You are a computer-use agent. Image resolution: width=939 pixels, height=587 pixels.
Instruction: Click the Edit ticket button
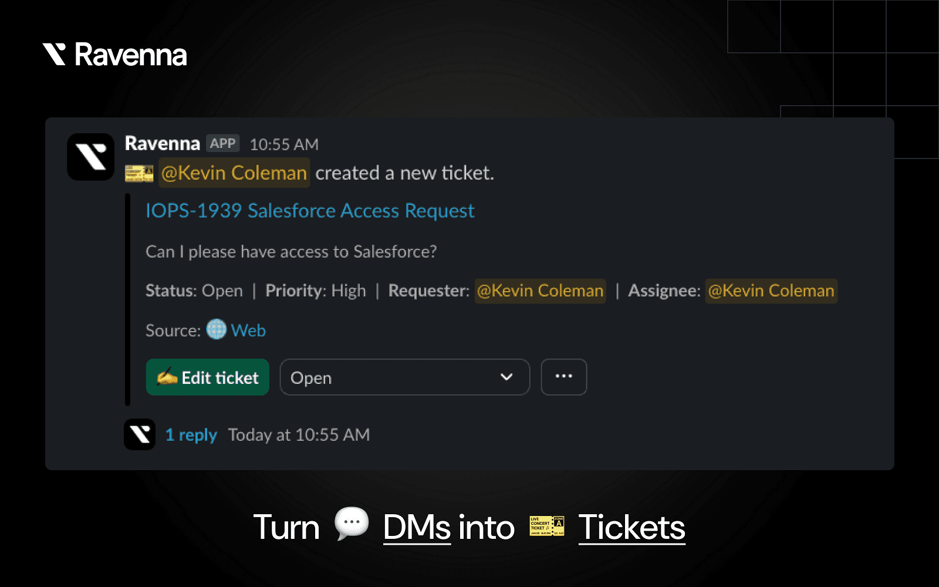208,377
